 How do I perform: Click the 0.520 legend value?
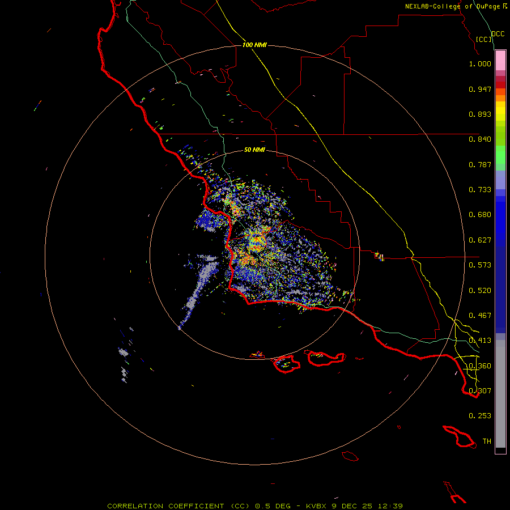tap(480, 291)
